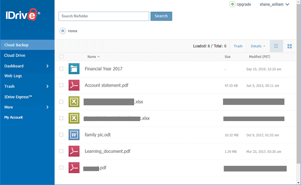
Task: Click the Modified (PST) column header
Action: (260, 57)
